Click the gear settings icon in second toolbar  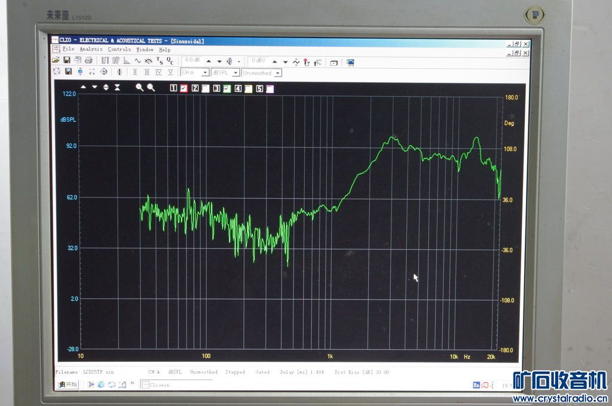point(103,72)
